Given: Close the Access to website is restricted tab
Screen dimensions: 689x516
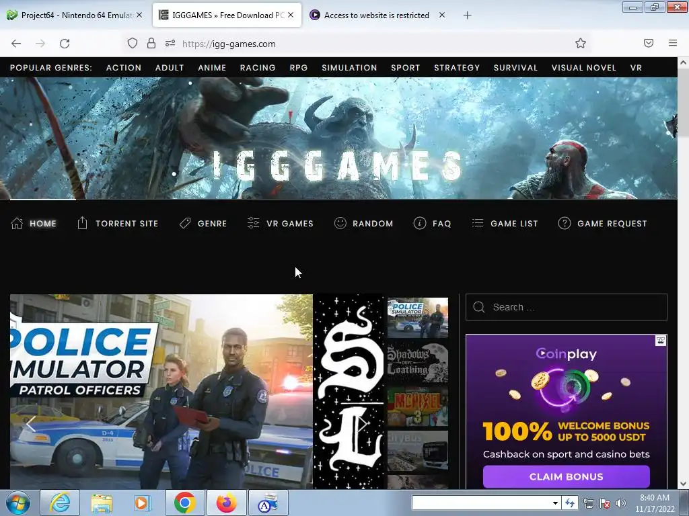Looking at the screenshot, I should 442,15.
